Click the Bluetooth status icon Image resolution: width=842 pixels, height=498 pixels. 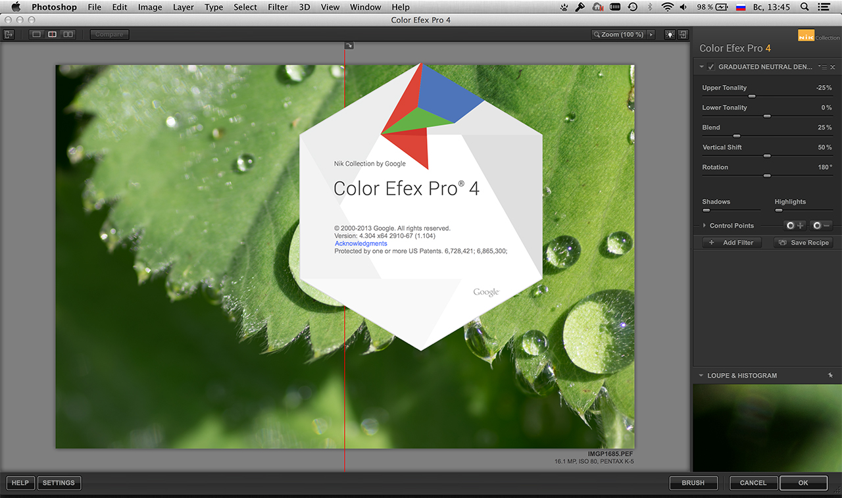(x=650, y=7)
